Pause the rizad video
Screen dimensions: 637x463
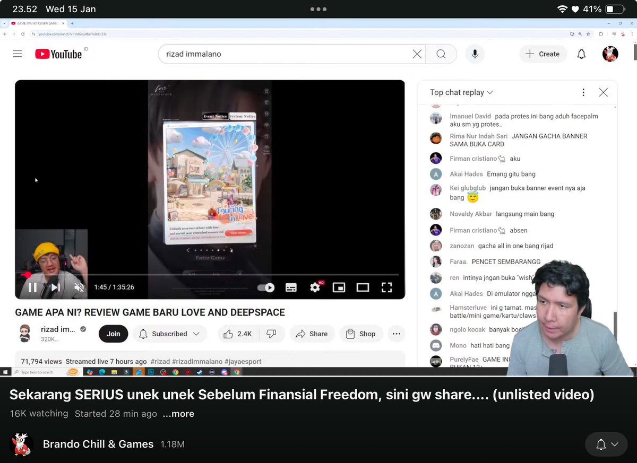(32, 287)
